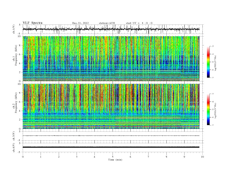Click the '-5' value on ch.2 colorbar
The image size is (228, 176).
click(x=212, y=110)
